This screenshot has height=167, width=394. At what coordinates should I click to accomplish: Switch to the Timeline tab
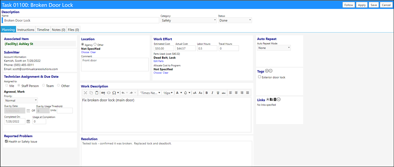[x=43, y=29]
